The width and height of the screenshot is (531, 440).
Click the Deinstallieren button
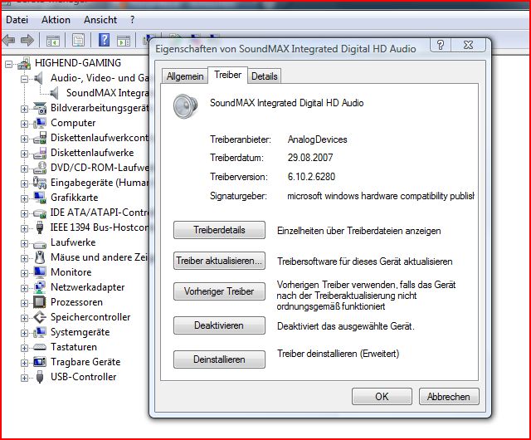click(x=219, y=359)
